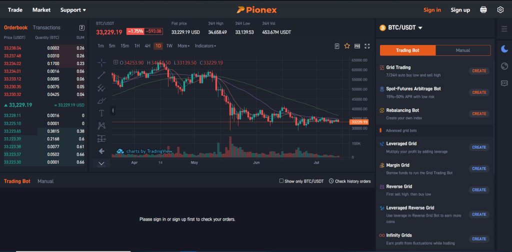Click the APP download icon
Viewport: 512px width, 252px height.
(483, 10)
